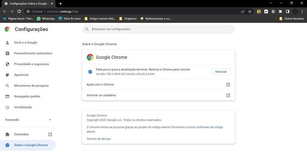Click the white checkmark extension icon

[x=266, y=11]
